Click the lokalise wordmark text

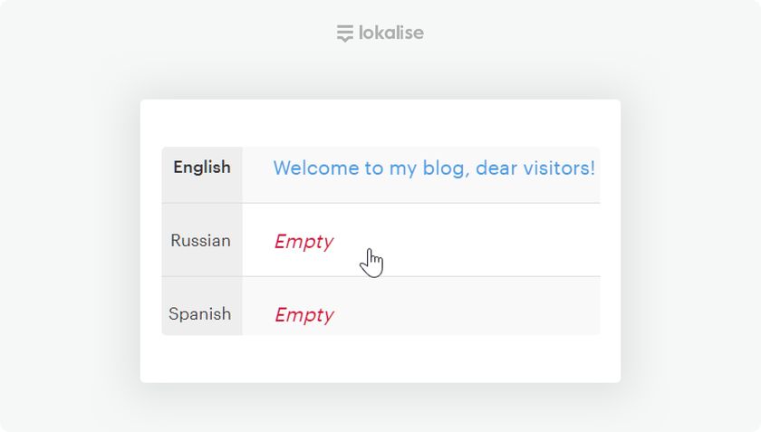coord(390,34)
